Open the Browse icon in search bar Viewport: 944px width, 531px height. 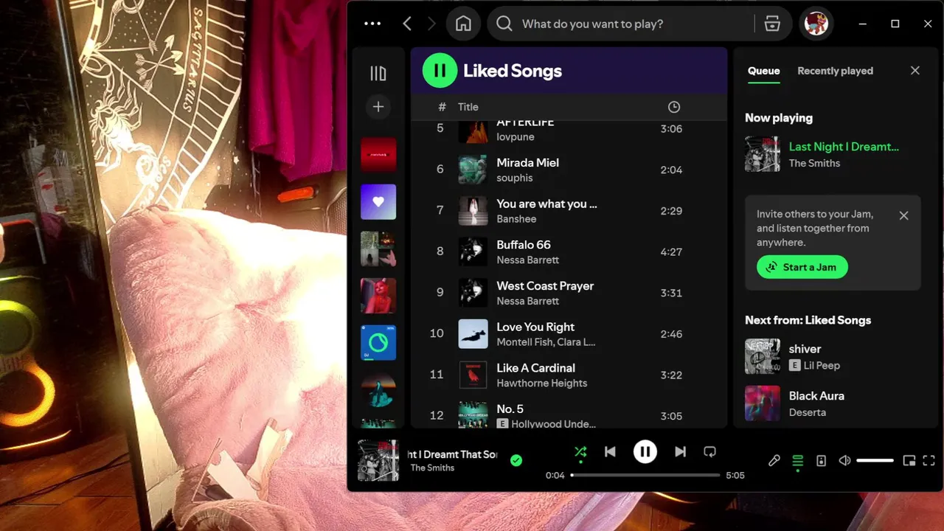[772, 24]
